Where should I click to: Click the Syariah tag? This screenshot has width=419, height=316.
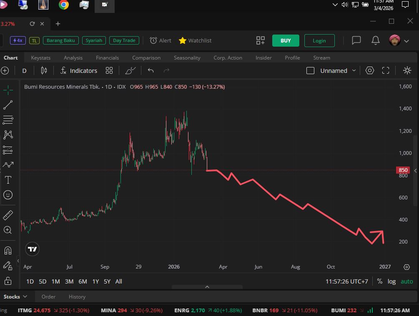[x=94, y=40]
